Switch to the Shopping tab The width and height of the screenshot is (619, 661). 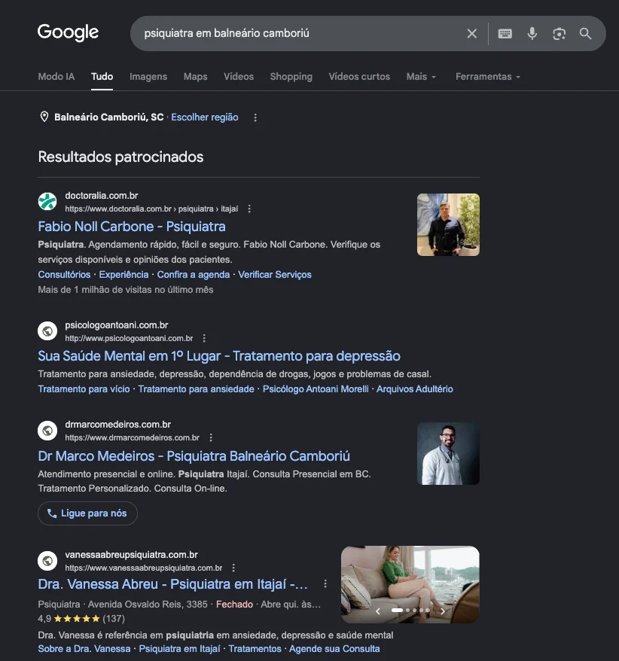(291, 77)
